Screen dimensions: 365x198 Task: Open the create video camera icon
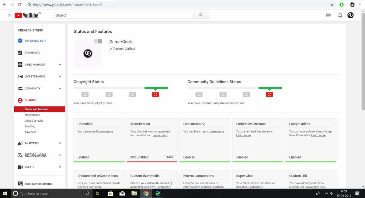328,15
